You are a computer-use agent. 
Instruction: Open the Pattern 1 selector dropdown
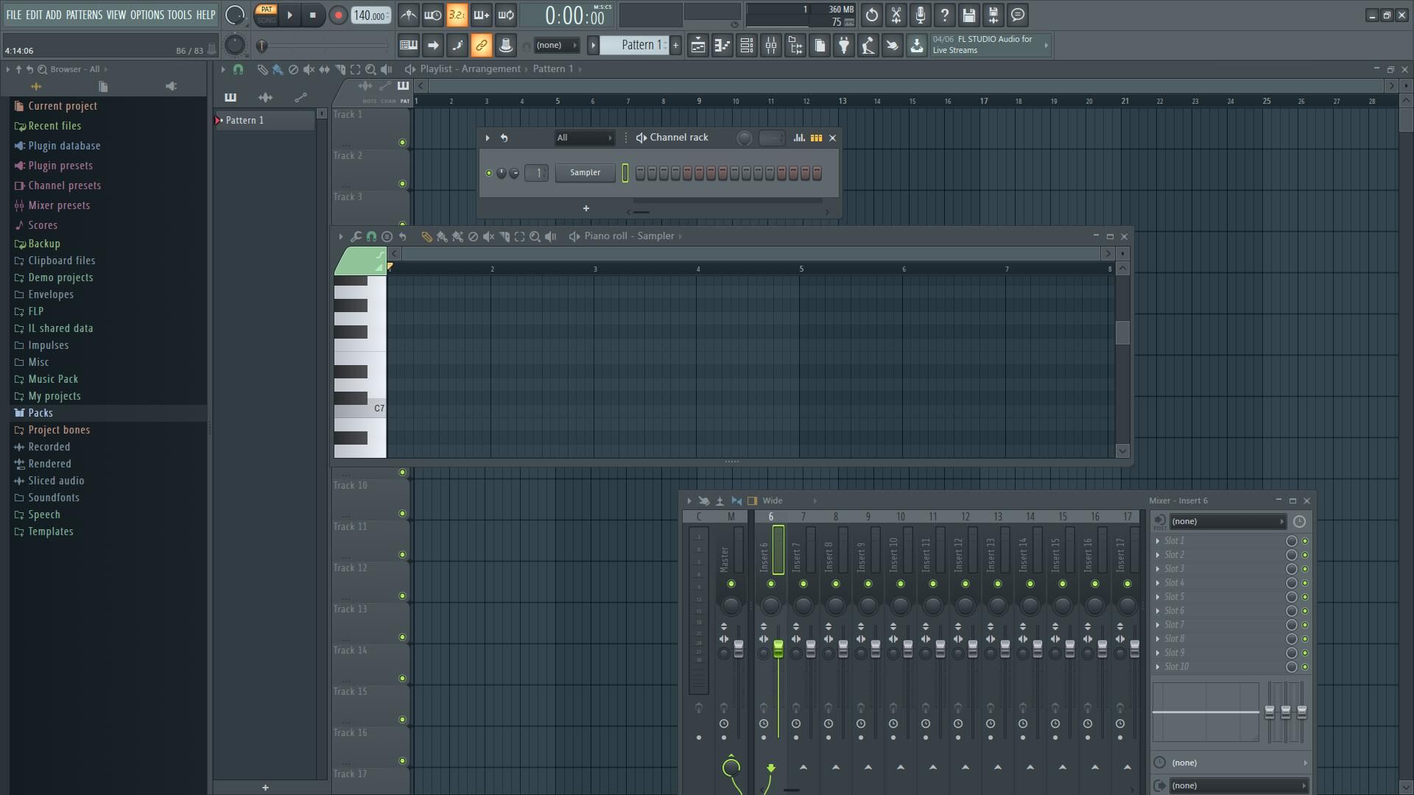[x=638, y=46]
